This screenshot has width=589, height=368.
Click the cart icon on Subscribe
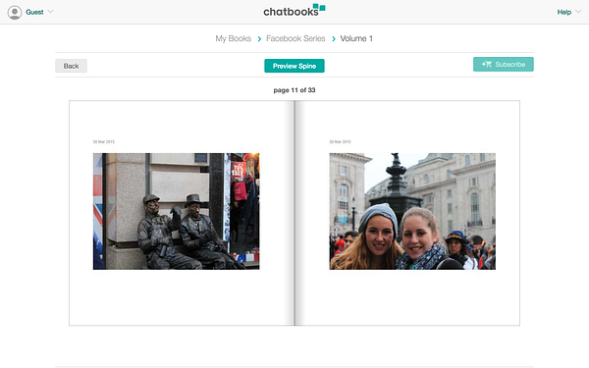[487, 64]
